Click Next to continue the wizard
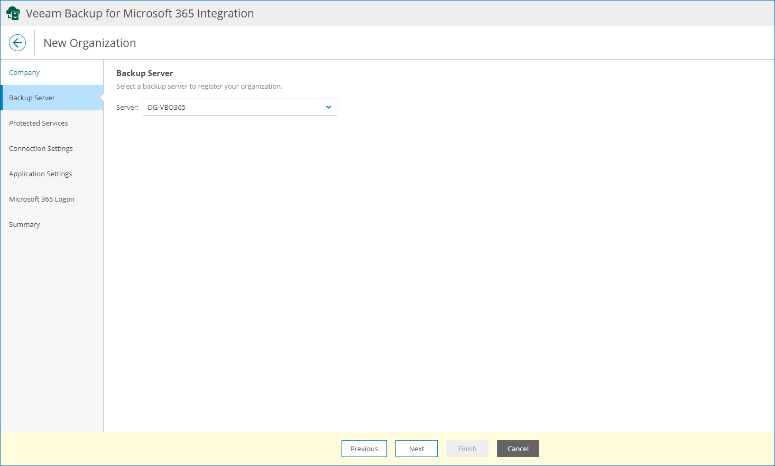The image size is (775, 466). point(416,449)
